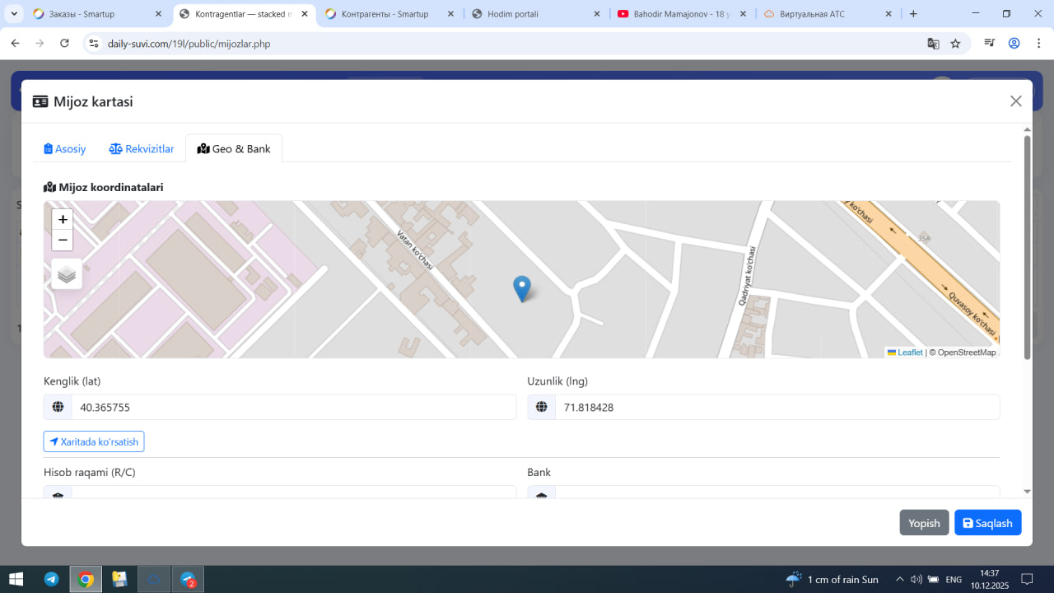Open the Leaflet attribution link

[909, 353]
